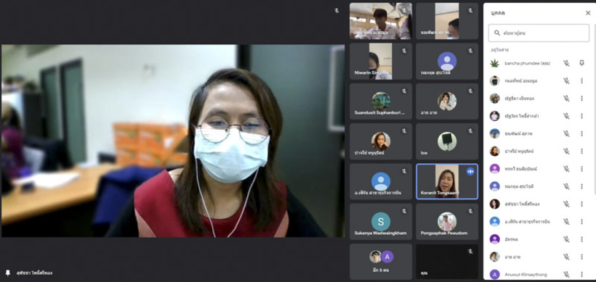Click the magnifier icon in the search box
Viewport: 596px width, 282px height.
(497, 33)
